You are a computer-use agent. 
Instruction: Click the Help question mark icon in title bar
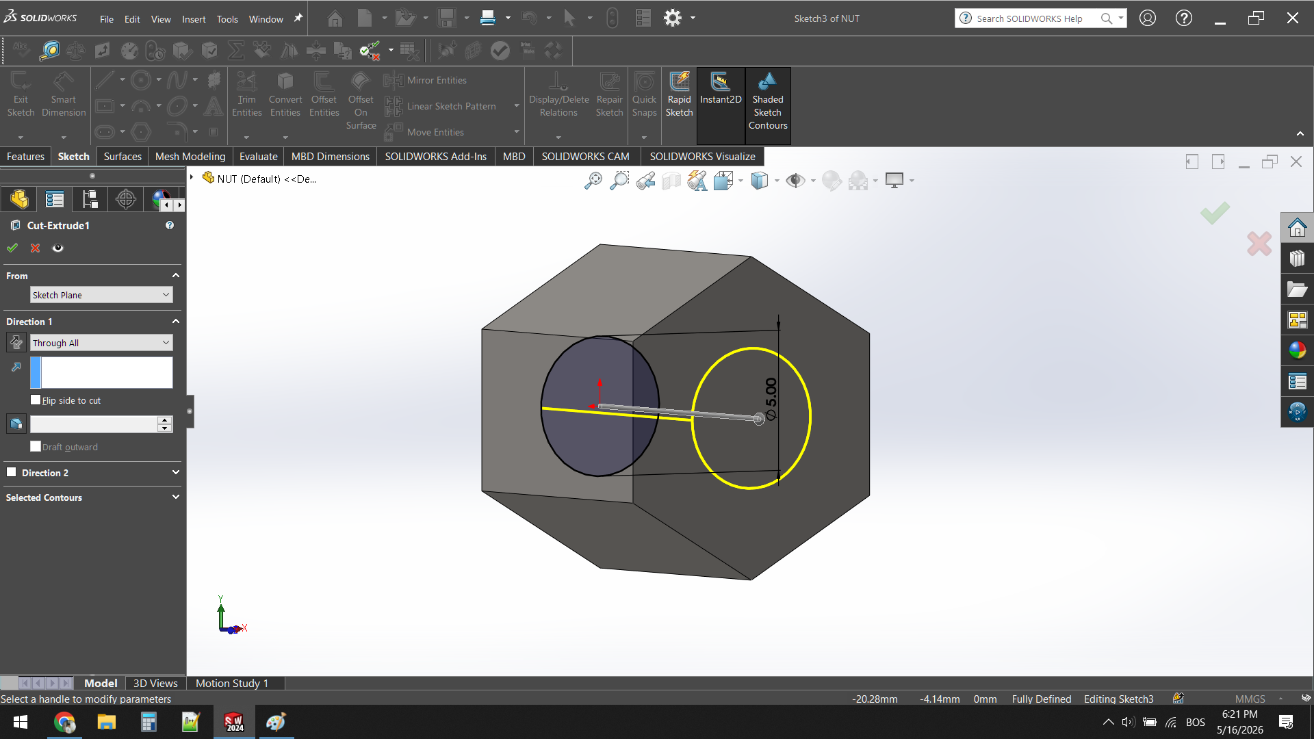tap(1184, 18)
